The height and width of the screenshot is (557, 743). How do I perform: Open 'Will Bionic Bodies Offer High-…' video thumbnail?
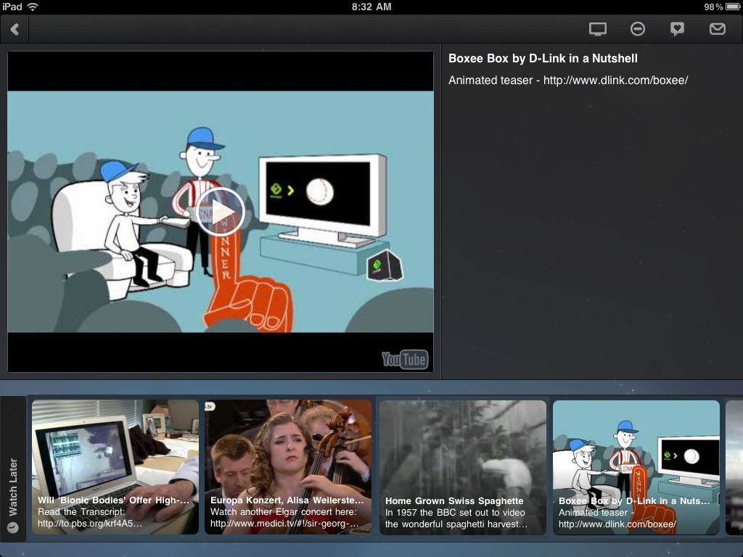115,467
